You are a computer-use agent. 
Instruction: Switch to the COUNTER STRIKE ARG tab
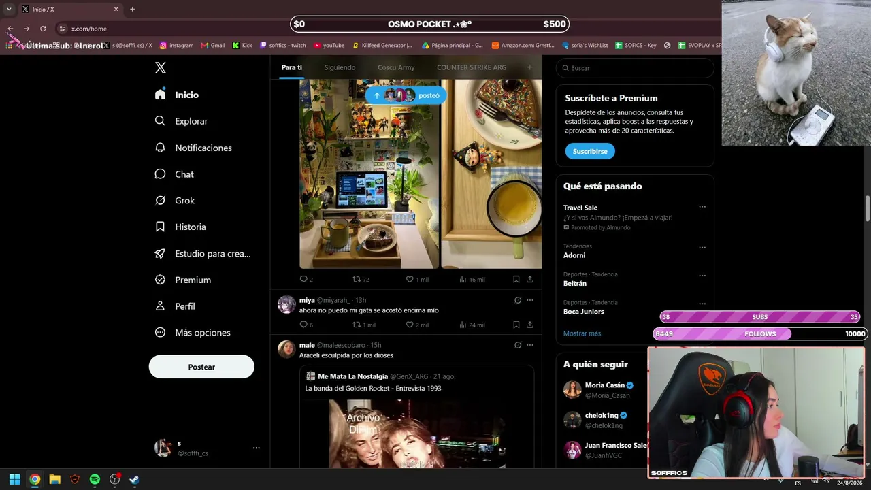472,67
